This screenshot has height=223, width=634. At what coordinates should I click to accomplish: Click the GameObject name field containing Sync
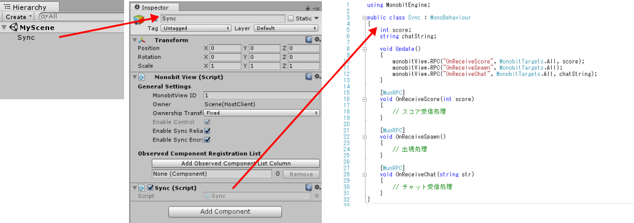223,18
